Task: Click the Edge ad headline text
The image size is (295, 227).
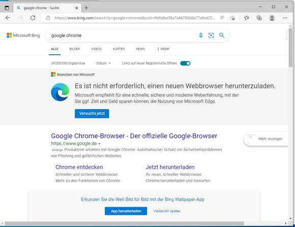Action: click(x=175, y=86)
